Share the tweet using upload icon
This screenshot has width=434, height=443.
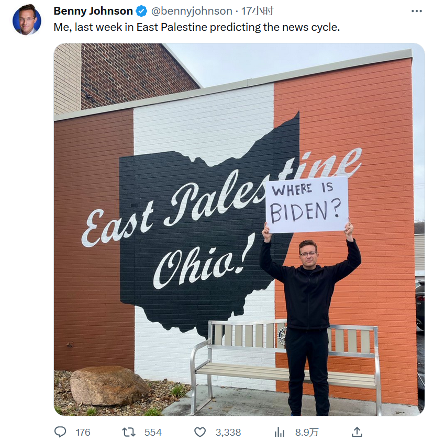[x=357, y=432]
